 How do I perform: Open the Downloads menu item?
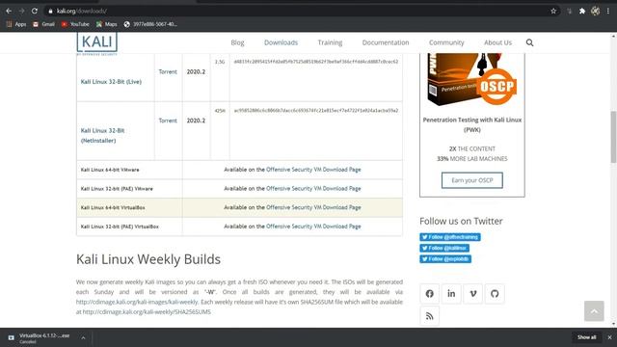281,42
